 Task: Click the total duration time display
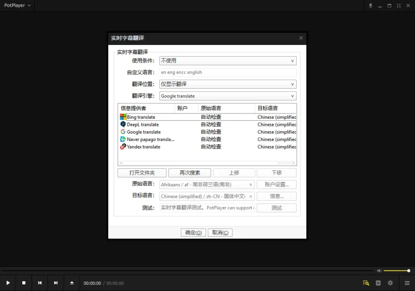click(115, 283)
